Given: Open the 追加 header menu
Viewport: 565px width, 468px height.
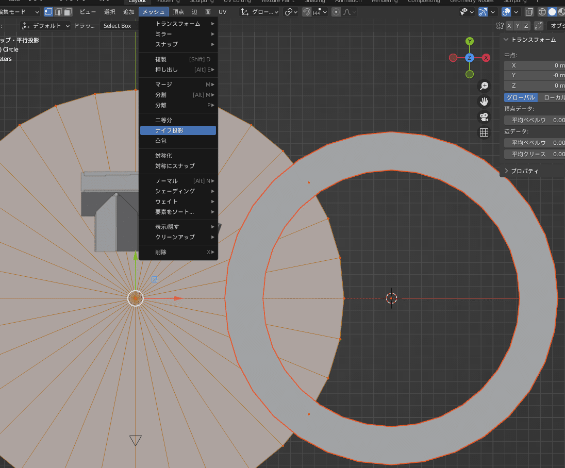Looking at the screenshot, I should pyautogui.click(x=129, y=12).
